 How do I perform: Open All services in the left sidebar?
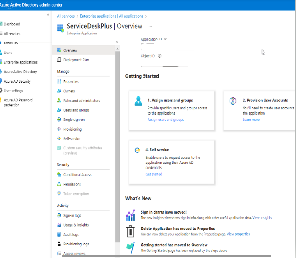tap(12, 34)
